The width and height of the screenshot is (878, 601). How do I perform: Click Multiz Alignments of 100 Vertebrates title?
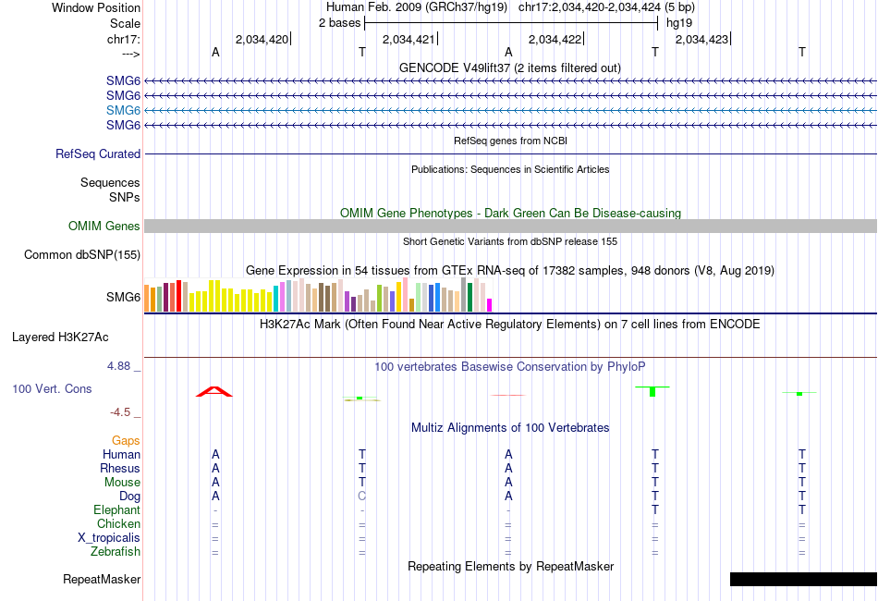(510, 428)
